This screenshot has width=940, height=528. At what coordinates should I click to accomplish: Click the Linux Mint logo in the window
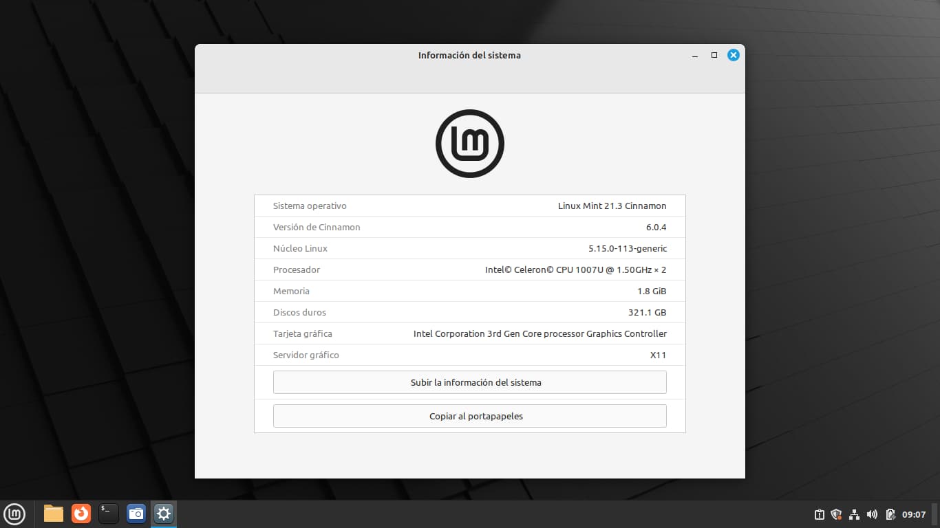pyautogui.click(x=470, y=144)
